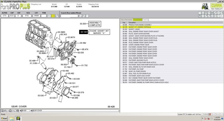The height and width of the screenshot is (121, 224).
Task: Select row PRODUCTION ENGINE ASSEMBLY
Action: 171,25
